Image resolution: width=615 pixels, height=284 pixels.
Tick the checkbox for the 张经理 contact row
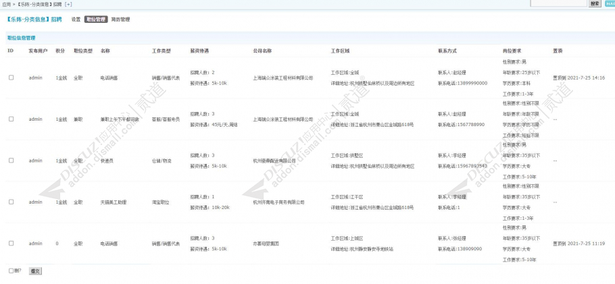pyautogui.click(x=11, y=244)
